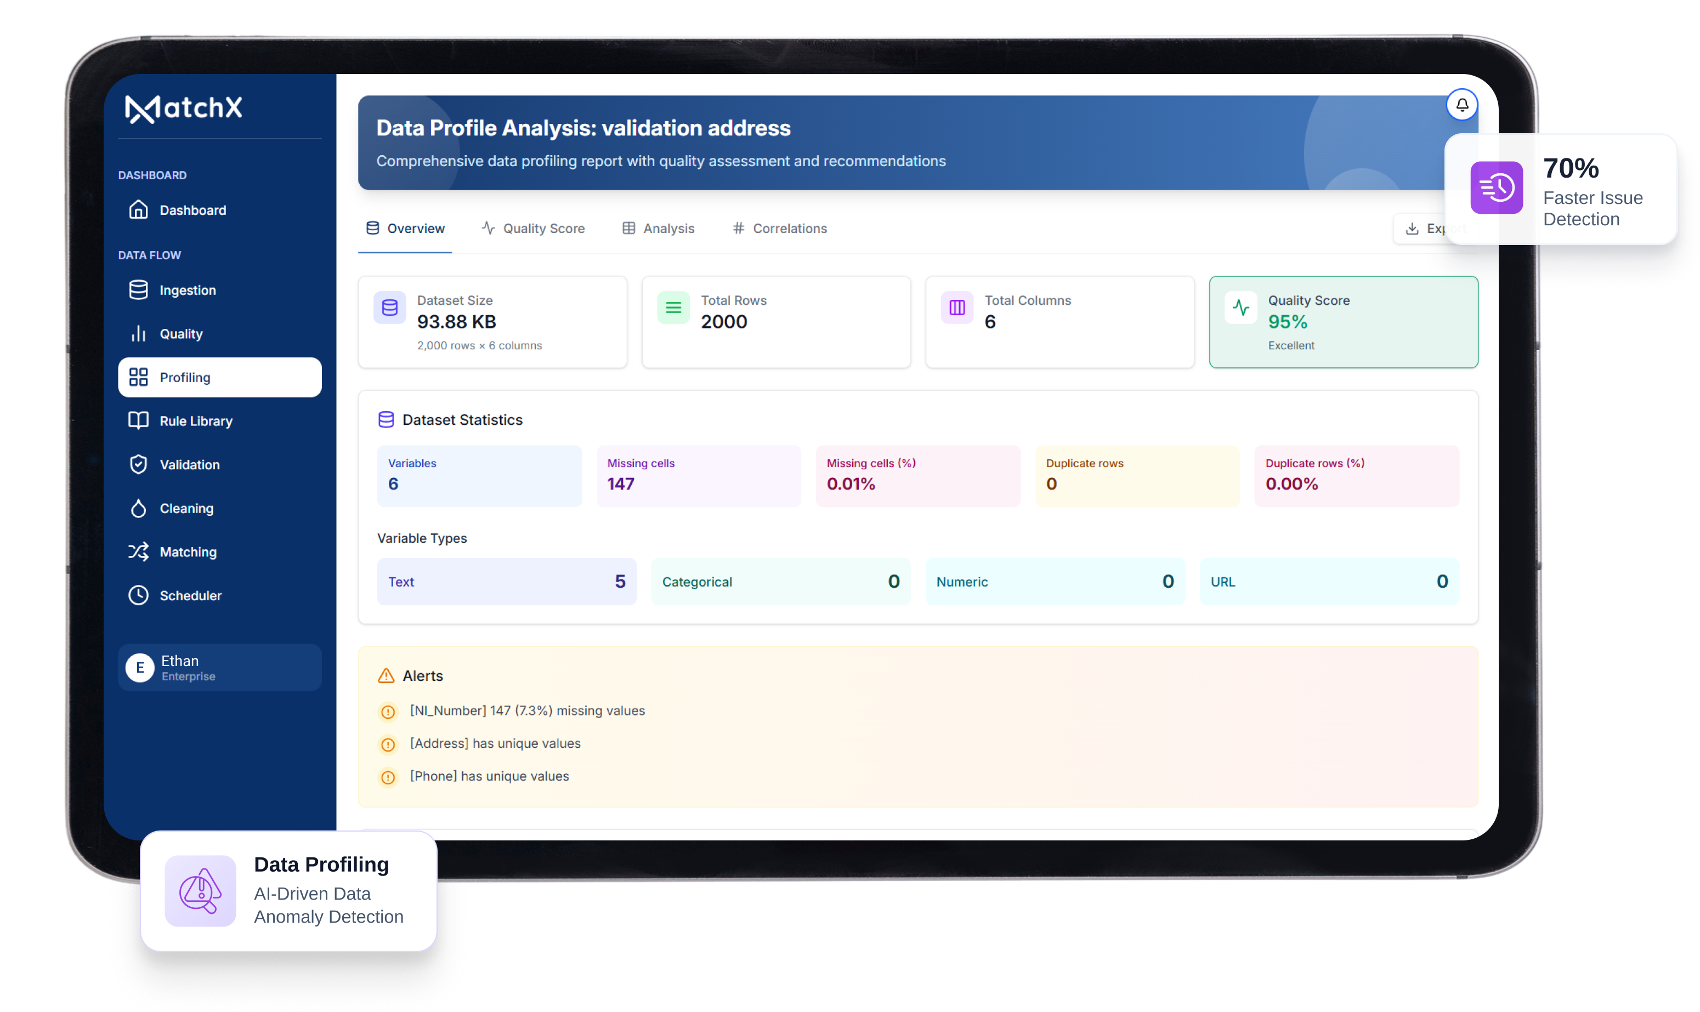Click the NI_Number missing values alert
The width and height of the screenshot is (1700, 1012).
(526, 710)
